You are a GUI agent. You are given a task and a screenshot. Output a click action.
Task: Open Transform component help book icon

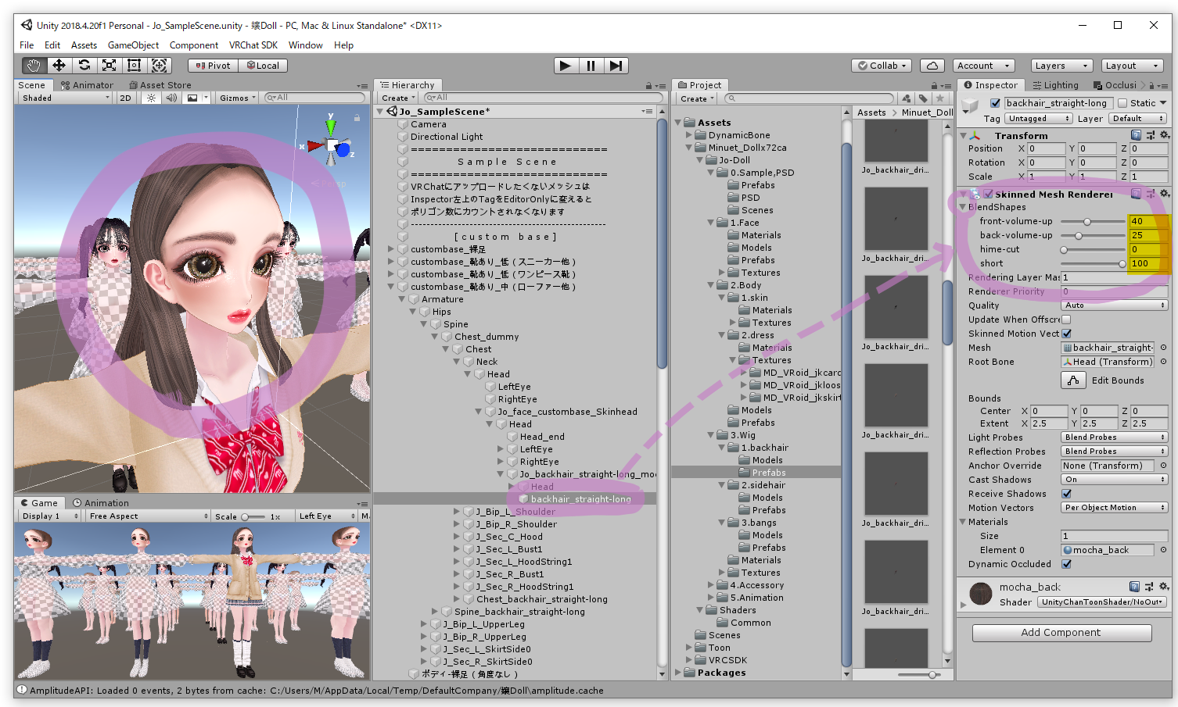[x=1136, y=135]
